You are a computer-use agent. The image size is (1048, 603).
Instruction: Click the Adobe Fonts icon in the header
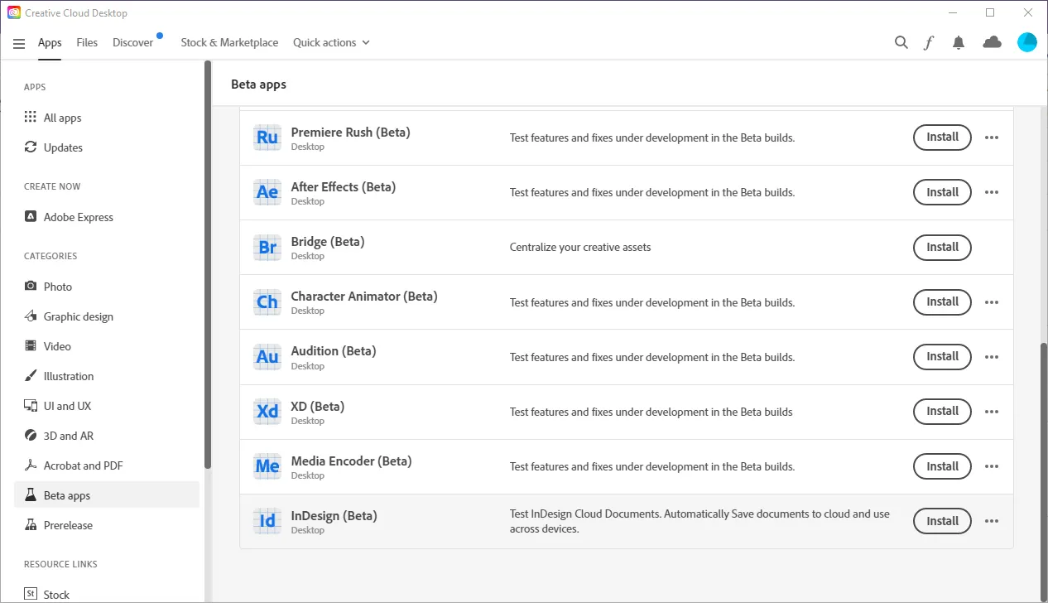tap(929, 42)
